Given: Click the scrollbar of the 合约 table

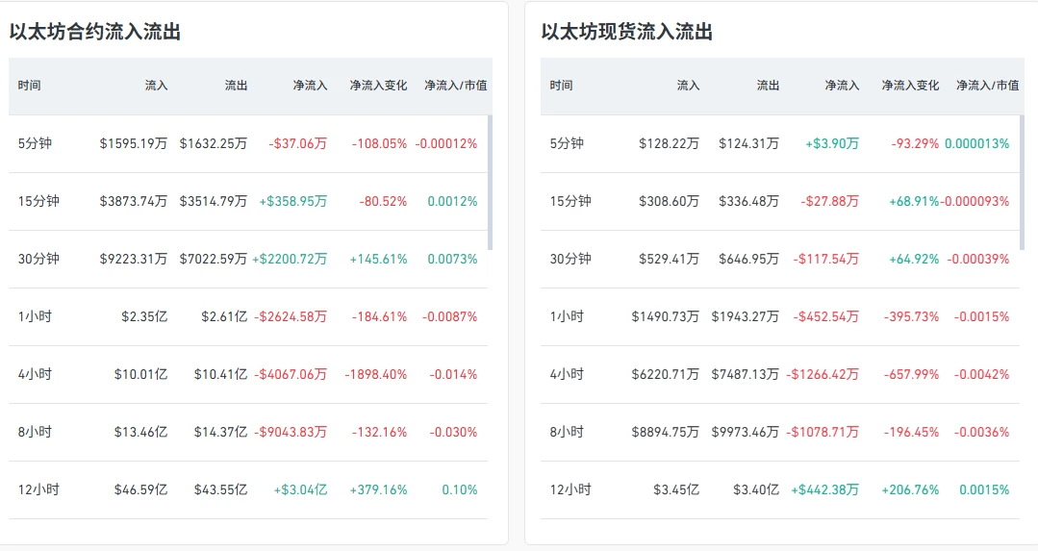Looking at the screenshot, I should click(x=490, y=183).
